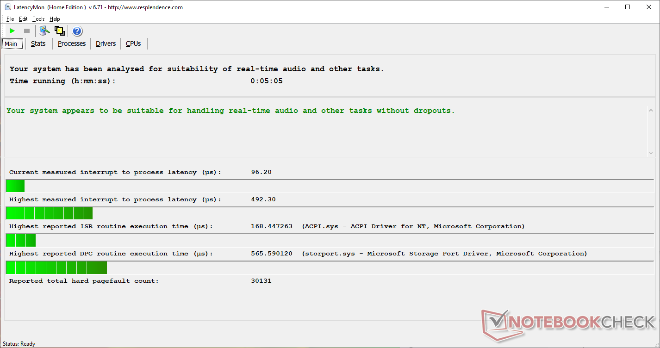Click 'Highest measured interrupt to process latency' label

coord(115,199)
